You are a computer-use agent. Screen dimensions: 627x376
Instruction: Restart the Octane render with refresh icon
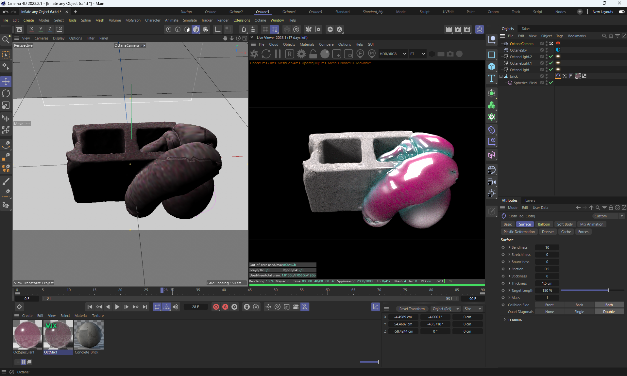[266, 54]
